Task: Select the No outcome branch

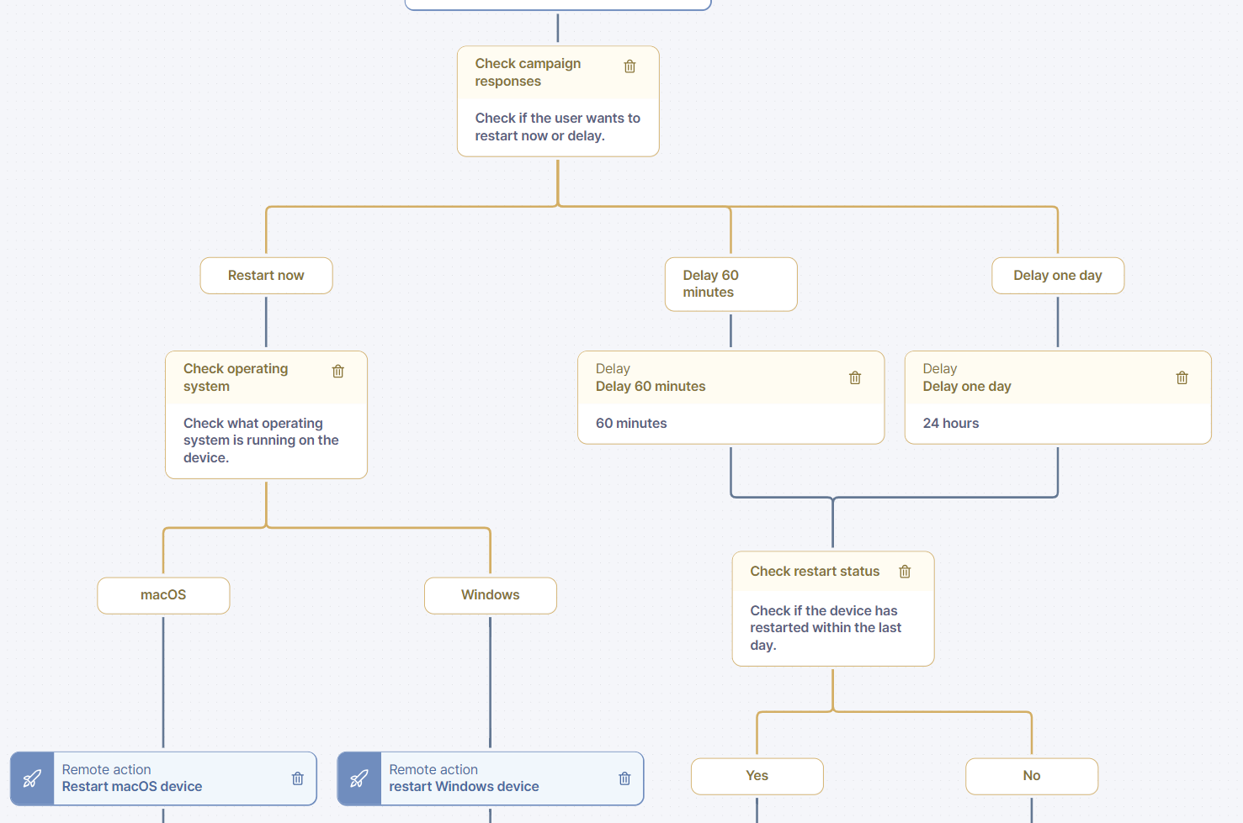Action: (1031, 776)
